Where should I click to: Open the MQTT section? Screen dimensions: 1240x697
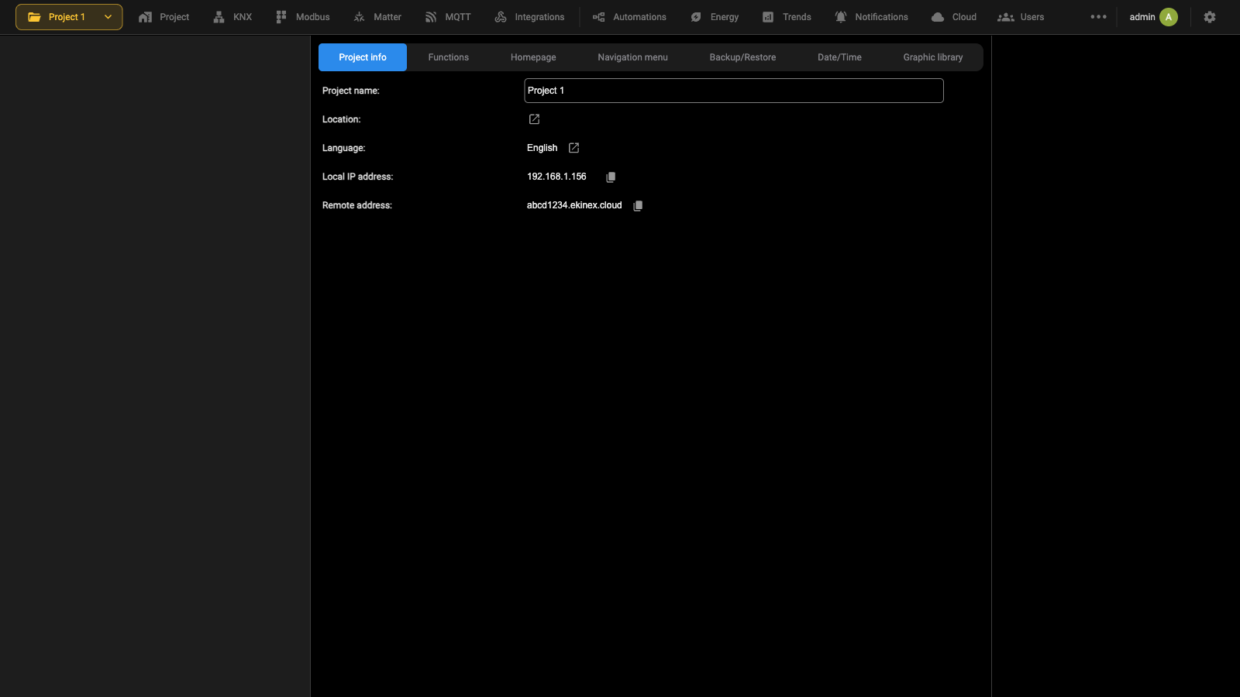pos(448,17)
